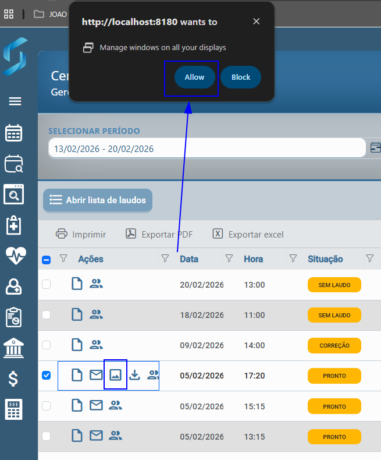Click the Abrir lista de laudos button
The image size is (381, 460).
(x=98, y=200)
